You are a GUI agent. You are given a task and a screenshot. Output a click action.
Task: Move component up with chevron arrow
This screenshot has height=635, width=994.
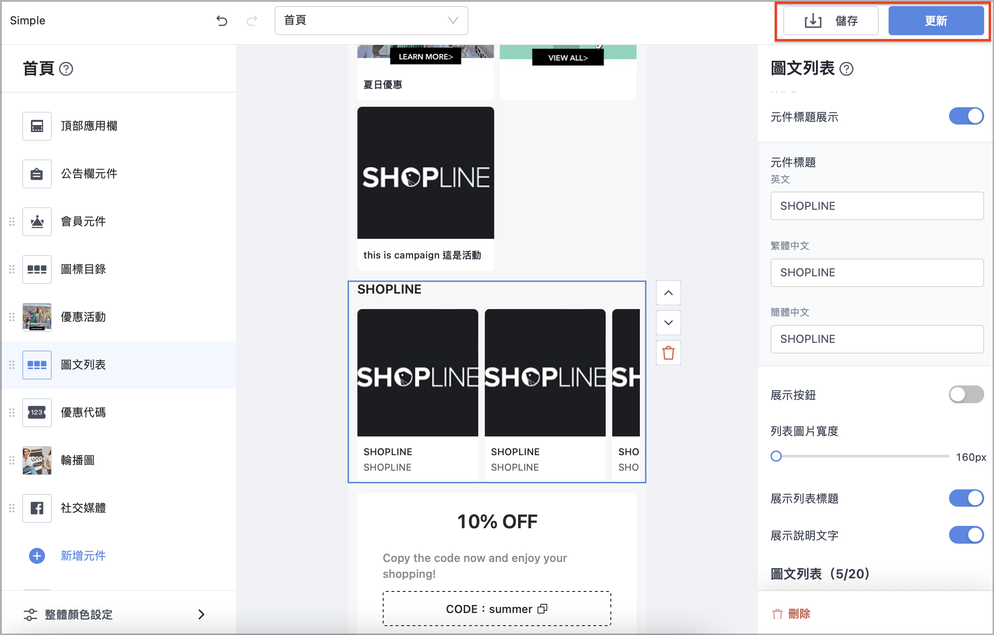(x=668, y=293)
